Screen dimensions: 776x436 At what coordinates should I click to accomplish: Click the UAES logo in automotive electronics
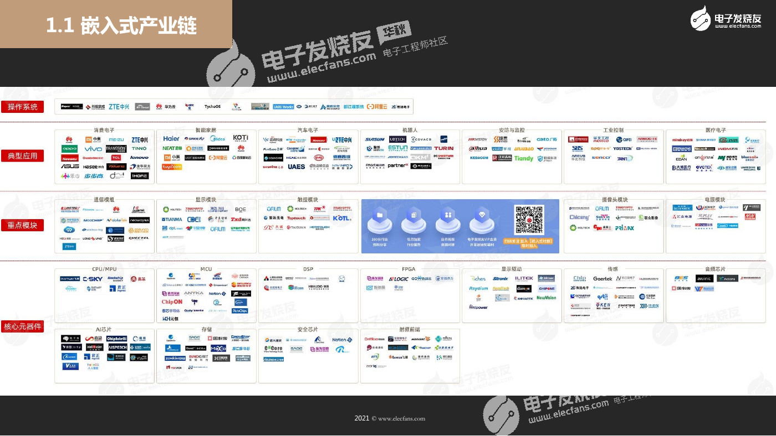coord(296,167)
